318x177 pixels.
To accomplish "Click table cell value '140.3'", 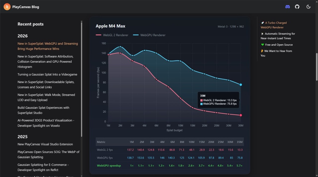I will [x=171, y=158].
